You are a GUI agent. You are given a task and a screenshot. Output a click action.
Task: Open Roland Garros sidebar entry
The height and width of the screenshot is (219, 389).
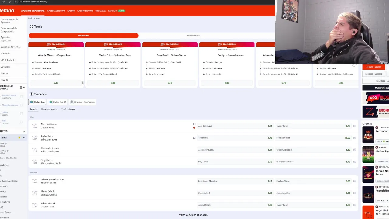pos(5,212)
